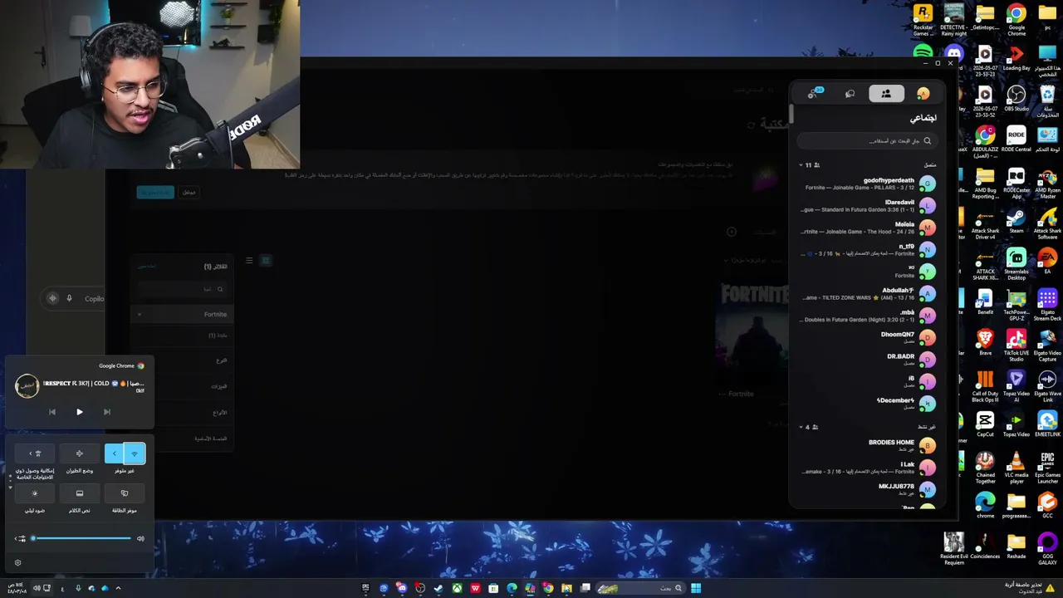Select friend DR.BADR
Image resolution: width=1063 pixels, height=598 pixels.
[x=866, y=360]
